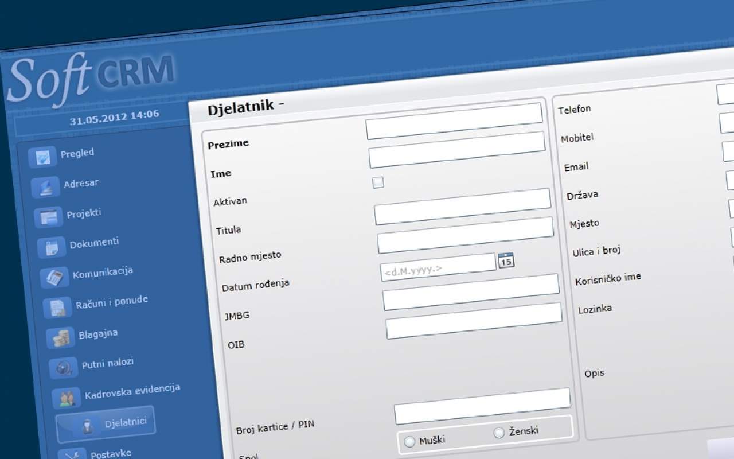Click the Pregled sidebar icon
734x459 pixels.
tap(42, 157)
